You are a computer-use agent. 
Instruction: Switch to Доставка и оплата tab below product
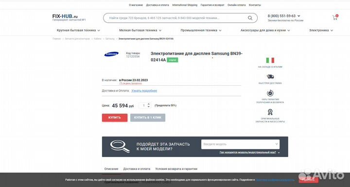(x=137, y=169)
